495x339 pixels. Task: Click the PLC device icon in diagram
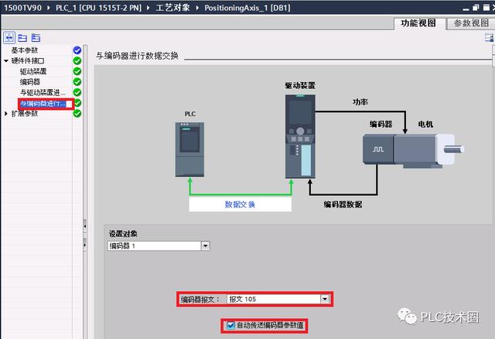190,147
